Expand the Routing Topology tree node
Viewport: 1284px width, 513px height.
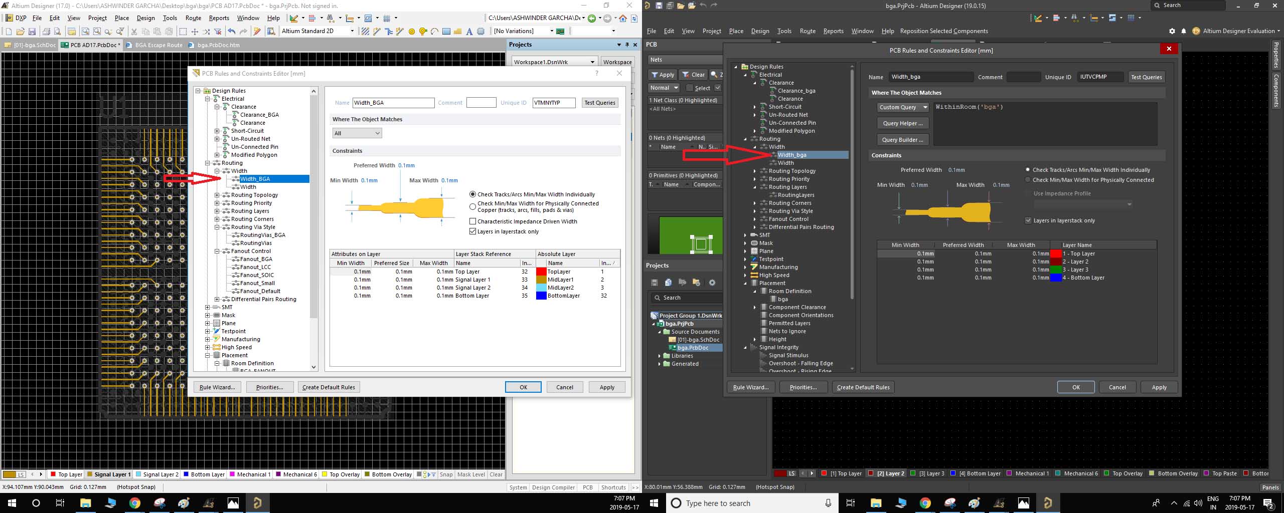[217, 195]
